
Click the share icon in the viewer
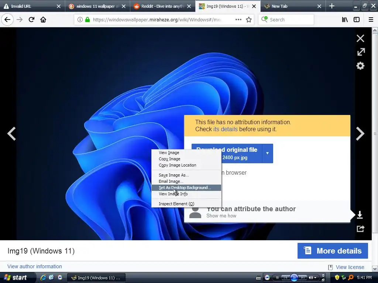360,228
